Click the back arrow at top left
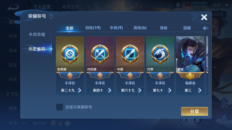The width and height of the screenshot is (232, 130). coord(13,7)
